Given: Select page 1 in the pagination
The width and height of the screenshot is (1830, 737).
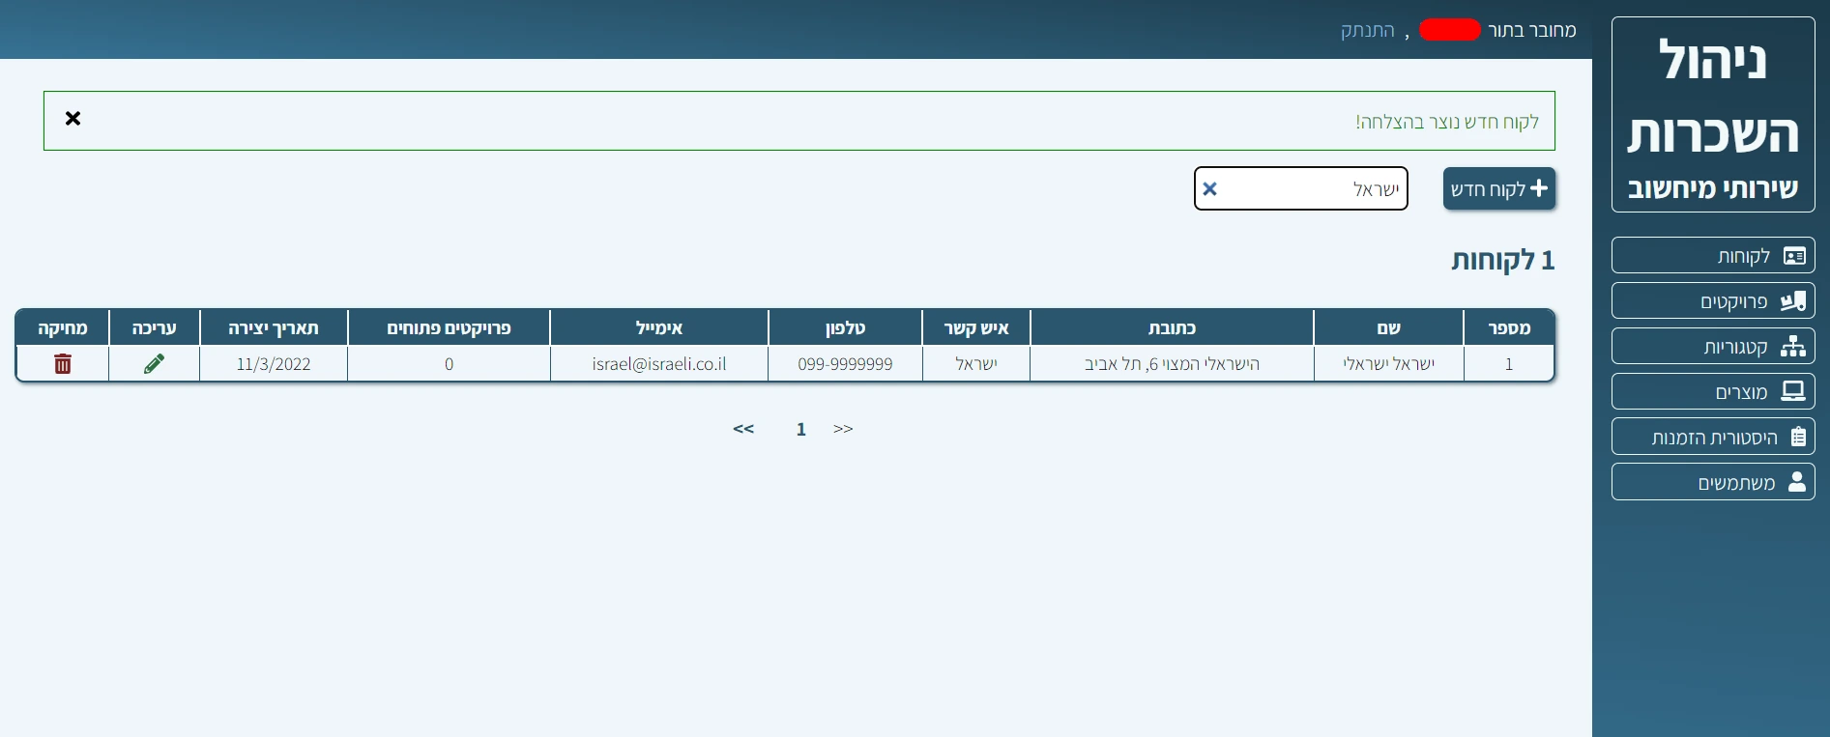Looking at the screenshot, I should click(800, 430).
